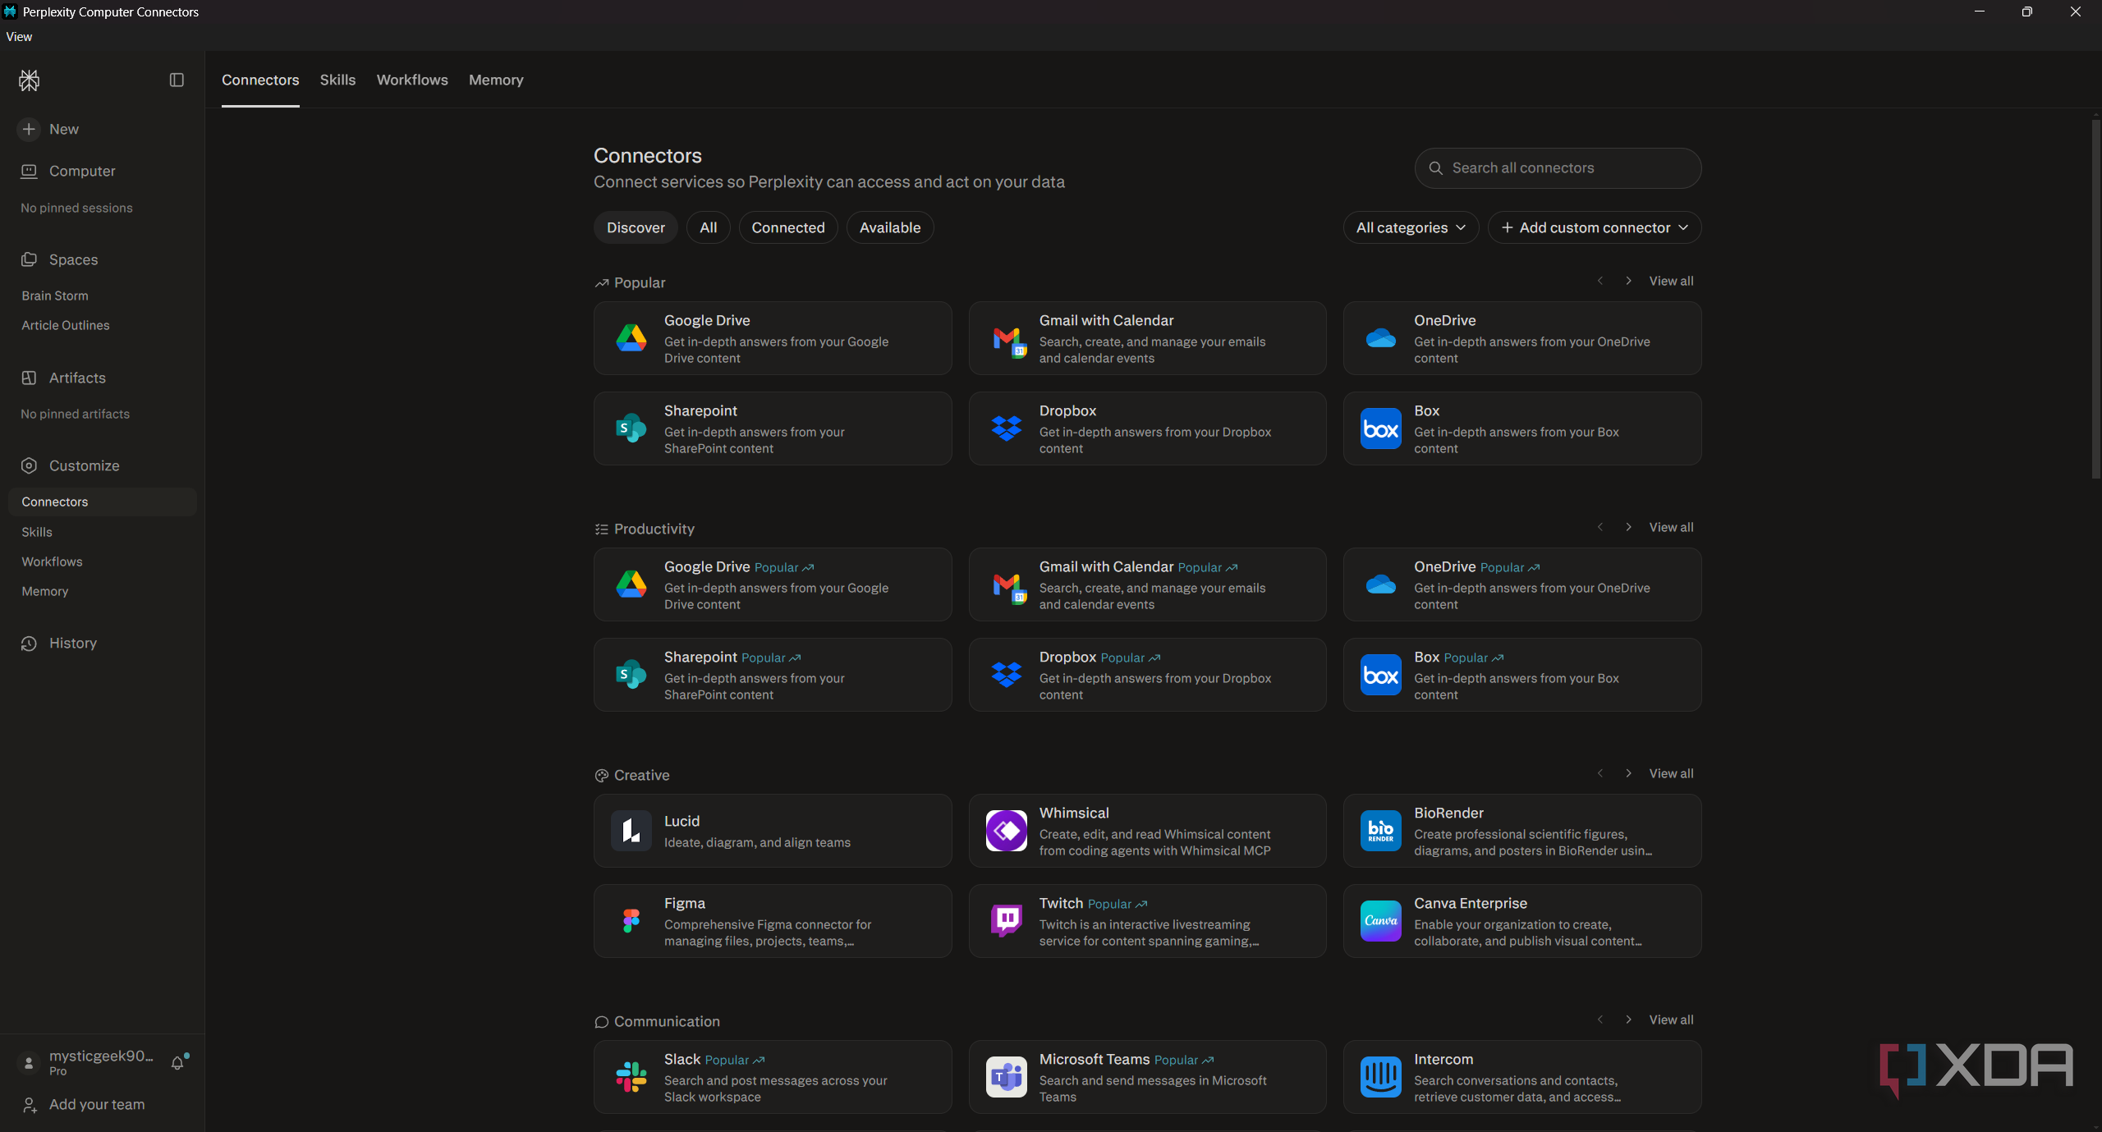Open the View menu

tap(19, 37)
